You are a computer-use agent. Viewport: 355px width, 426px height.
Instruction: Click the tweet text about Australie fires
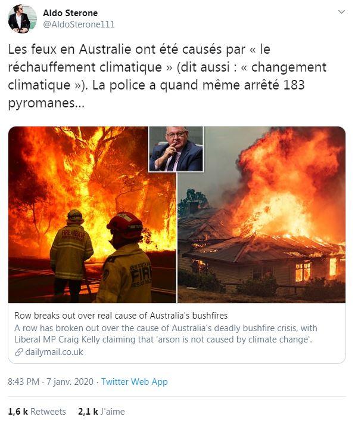[167, 76]
